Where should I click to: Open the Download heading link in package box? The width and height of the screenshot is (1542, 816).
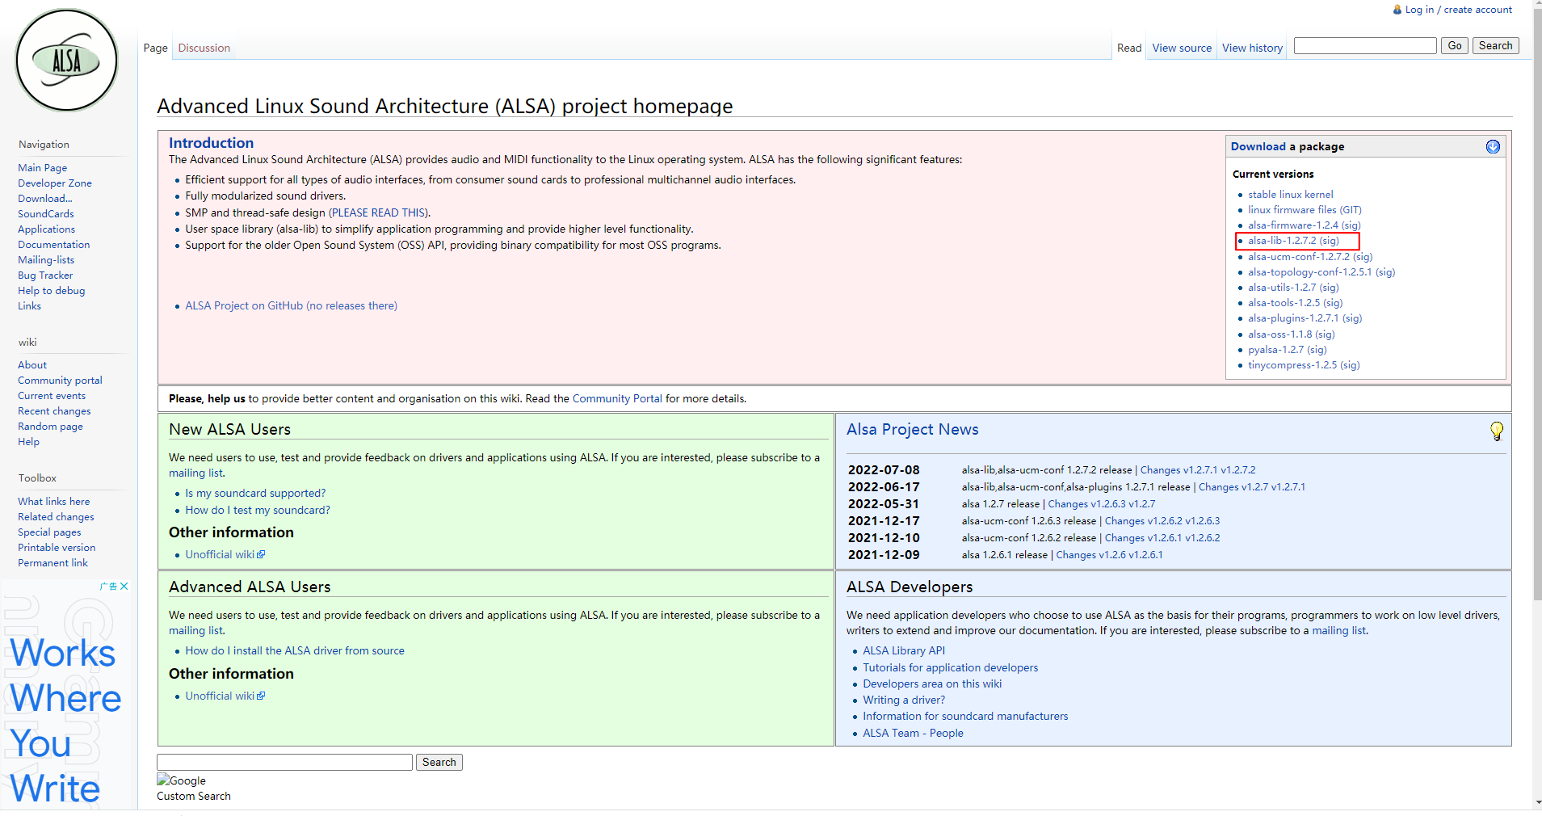1258,147
